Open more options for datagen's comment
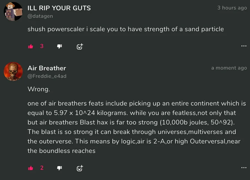250x180 pixels. coord(244,46)
